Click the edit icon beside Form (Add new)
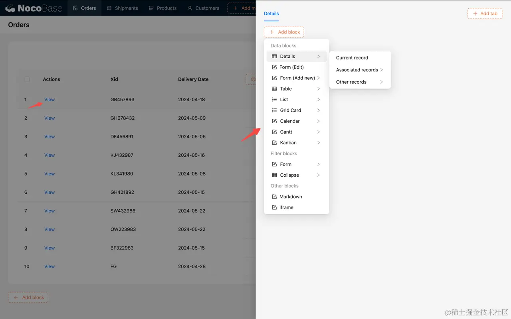The image size is (511, 319). pyautogui.click(x=274, y=78)
